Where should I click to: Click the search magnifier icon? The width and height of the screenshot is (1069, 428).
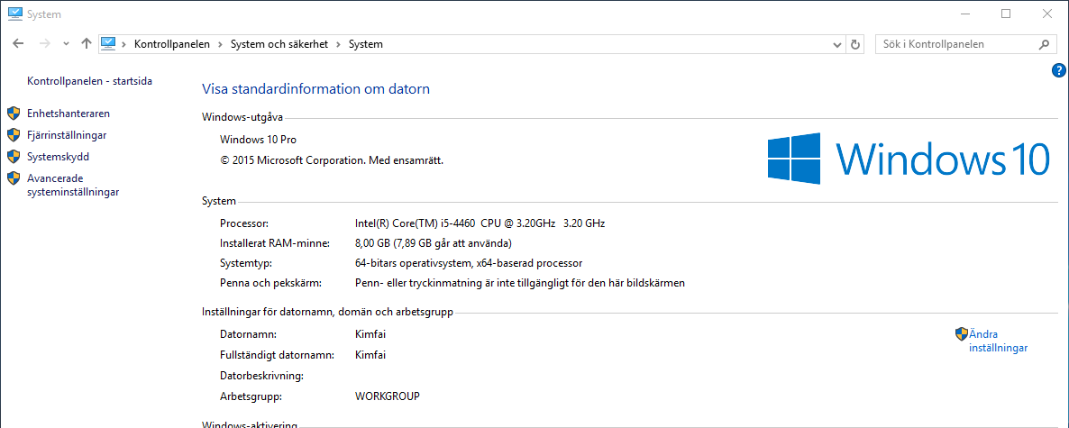pyautogui.click(x=1044, y=44)
